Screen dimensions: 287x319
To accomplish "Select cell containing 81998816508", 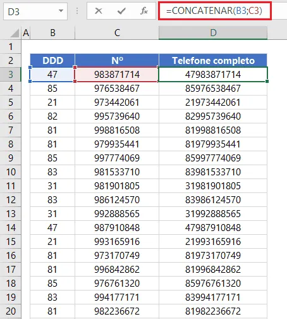I will tap(213, 130).
